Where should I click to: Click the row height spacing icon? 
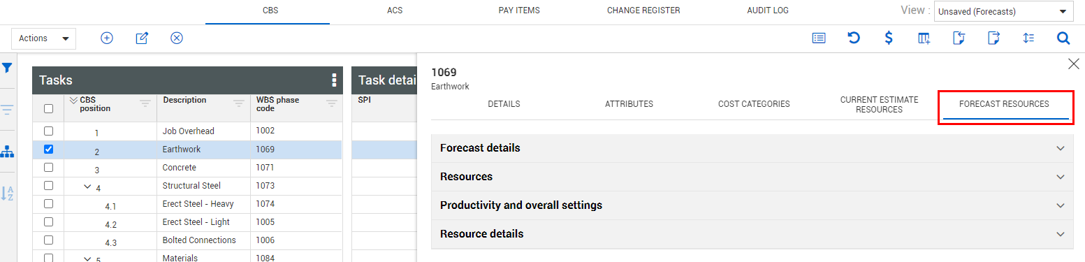(1028, 38)
